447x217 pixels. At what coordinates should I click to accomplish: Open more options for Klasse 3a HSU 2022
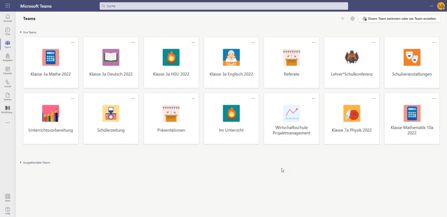coord(193,42)
